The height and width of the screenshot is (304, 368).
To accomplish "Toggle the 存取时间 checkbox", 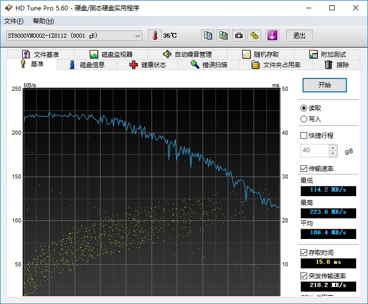I will pyautogui.click(x=304, y=253).
